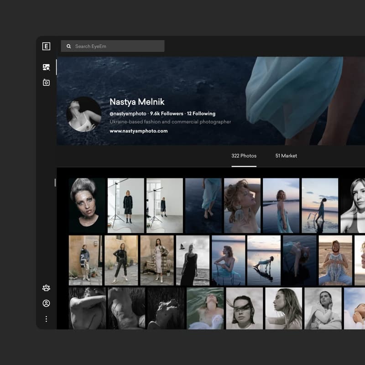Click Nastya Melnik's round profile avatar
The width and height of the screenshot is (365, 365).
[x=83, y=114]
